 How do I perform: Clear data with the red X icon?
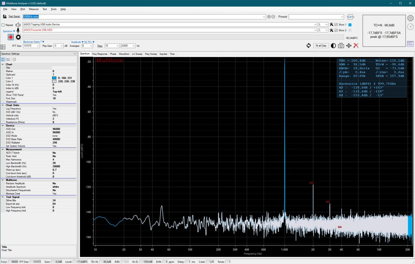point(356,46)
